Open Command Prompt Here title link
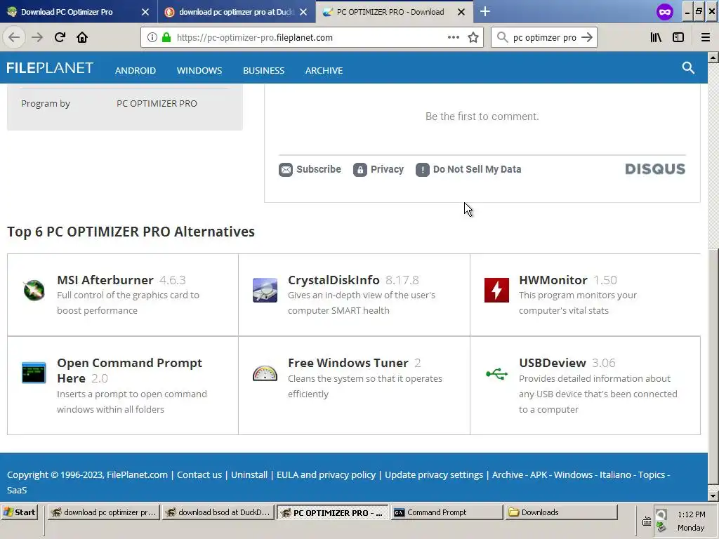Image resolution: width=719 pixels, height=539 pixels. pos(129,371)
